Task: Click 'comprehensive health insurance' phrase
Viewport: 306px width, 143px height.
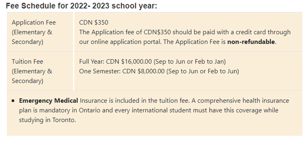Action: tap(243, 100)
